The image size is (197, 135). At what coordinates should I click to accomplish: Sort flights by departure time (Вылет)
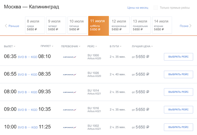point(10,46)
